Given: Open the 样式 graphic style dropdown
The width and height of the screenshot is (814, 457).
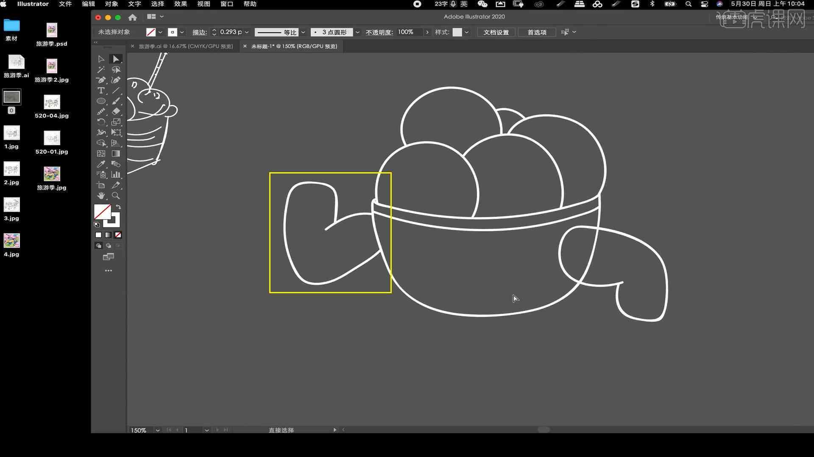Looking at the screenshot, I should pyautogui.click(x=466, y=32).
